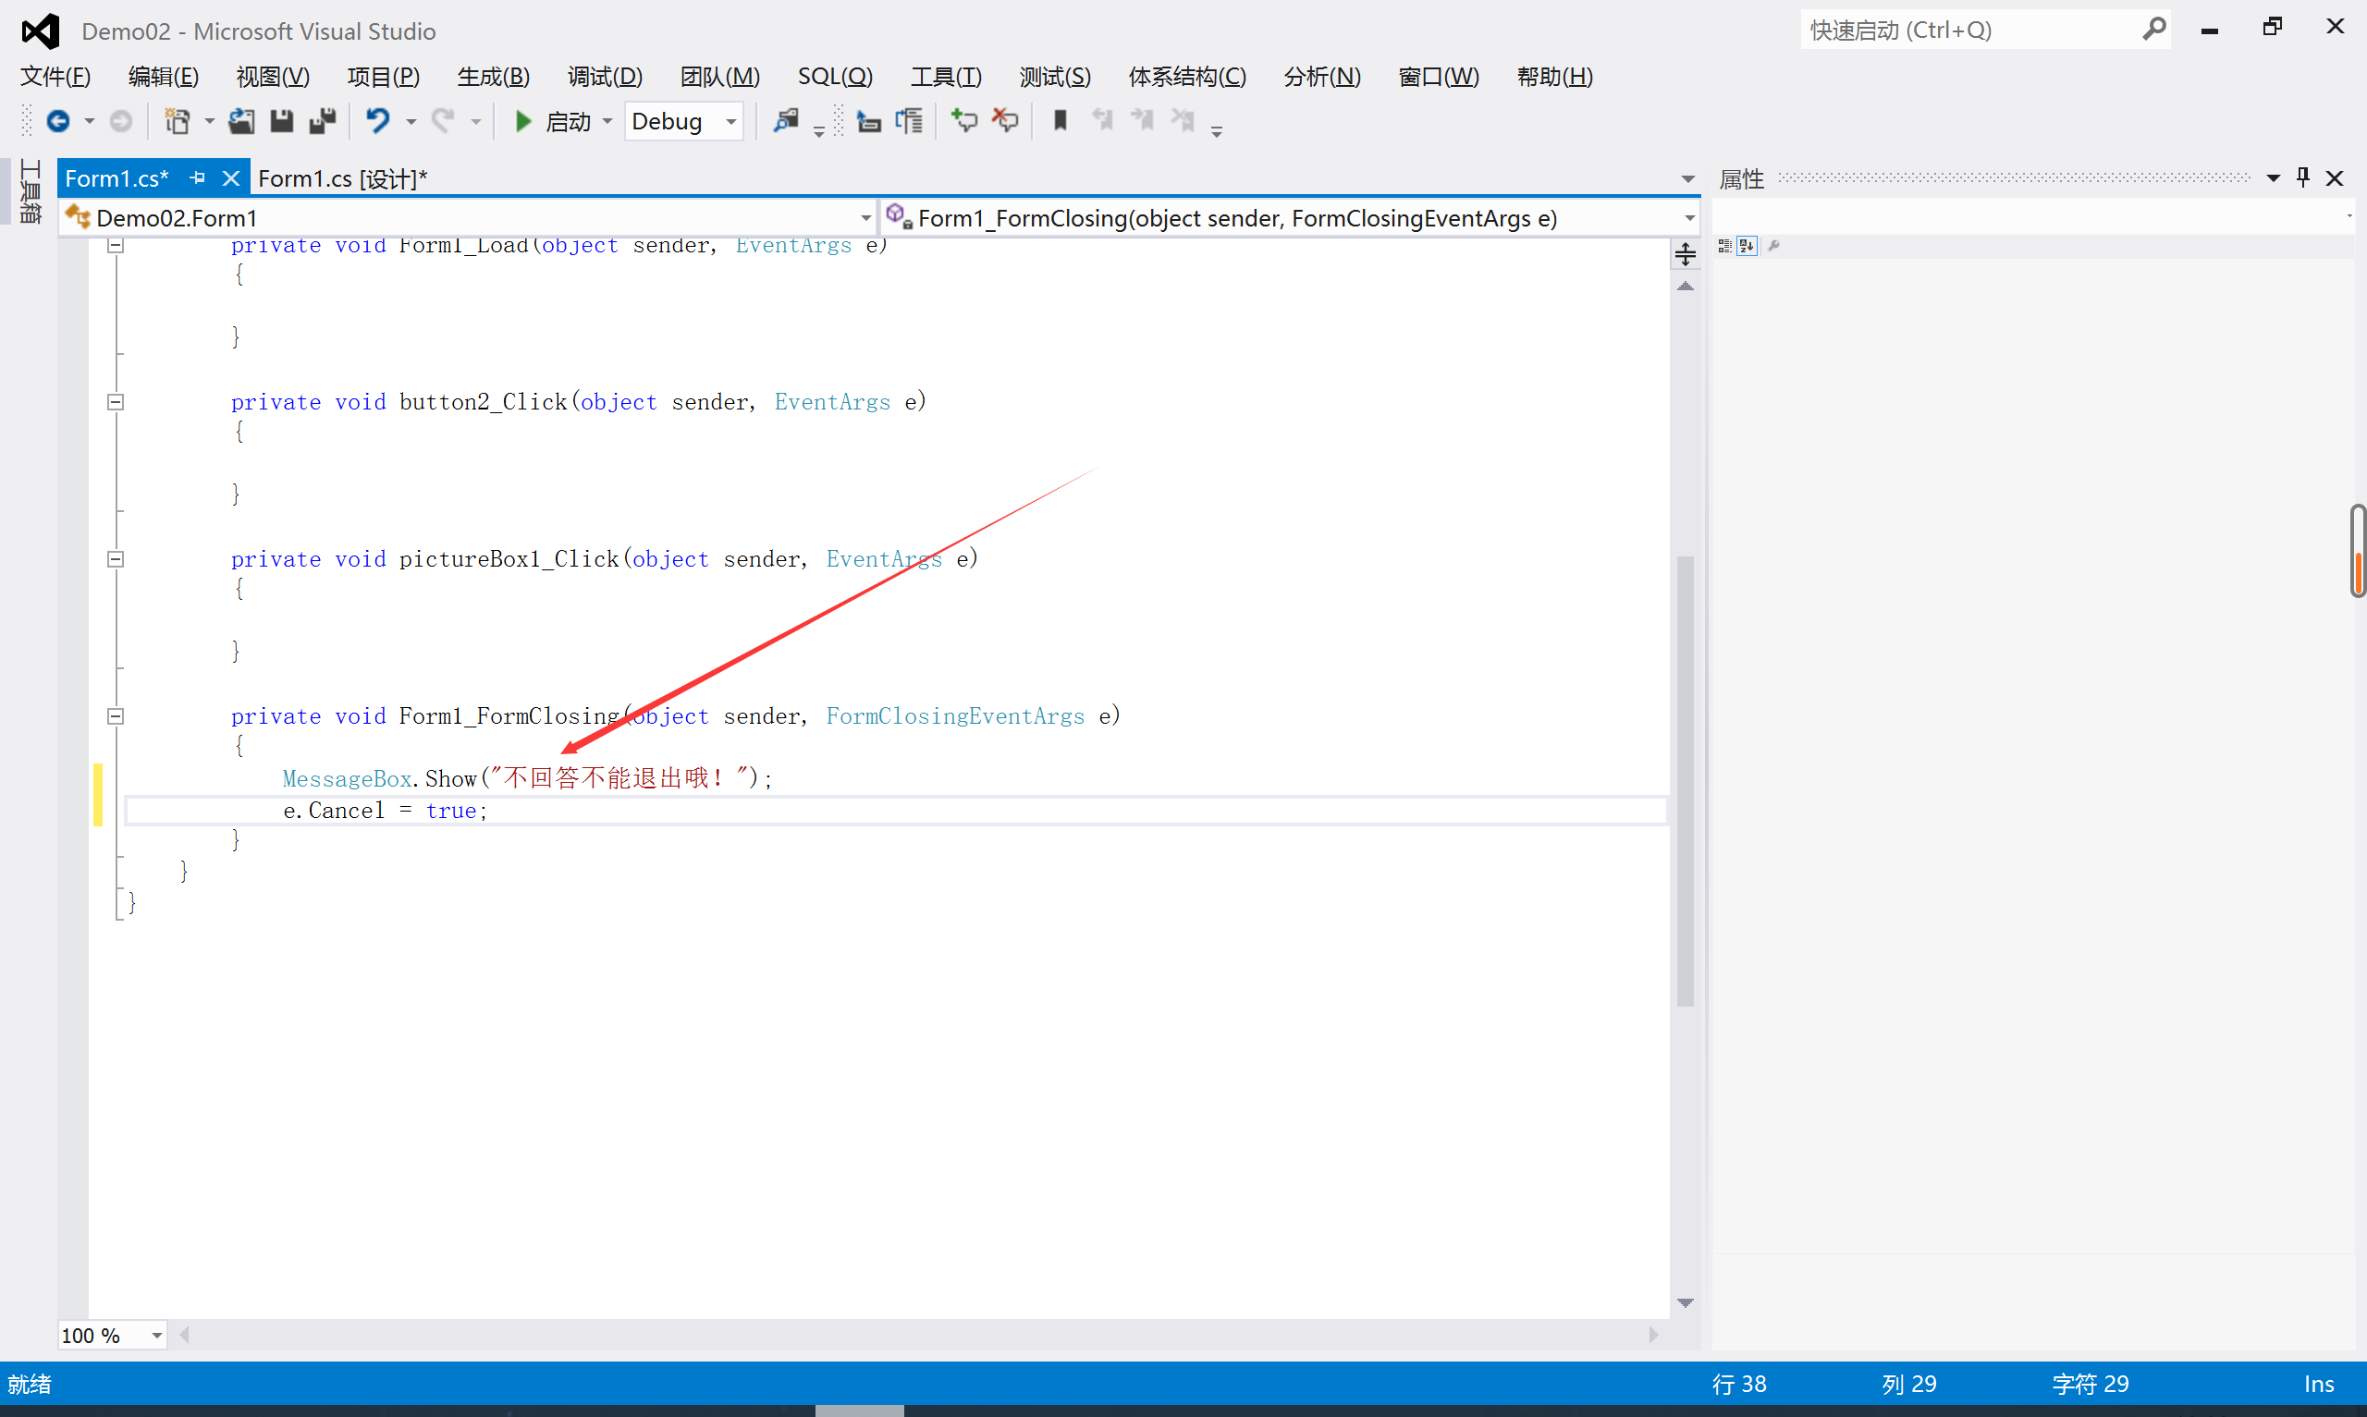Collapse the Form1_Load method outline
The width and height of the screenshot is (2367, 1417).
click(x=116, y=247)
